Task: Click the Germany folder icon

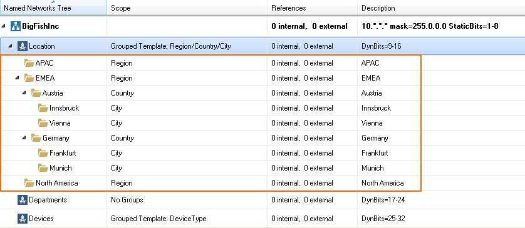Action: (x=36, y=138)
